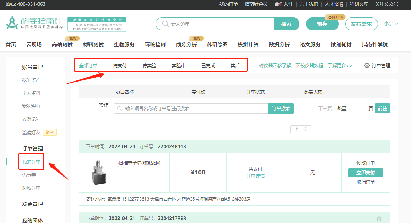Image resolution: width=411 pixels, height=223 pixels.
Task: Click the page number input next to 跳至
Action: point(358,108)
